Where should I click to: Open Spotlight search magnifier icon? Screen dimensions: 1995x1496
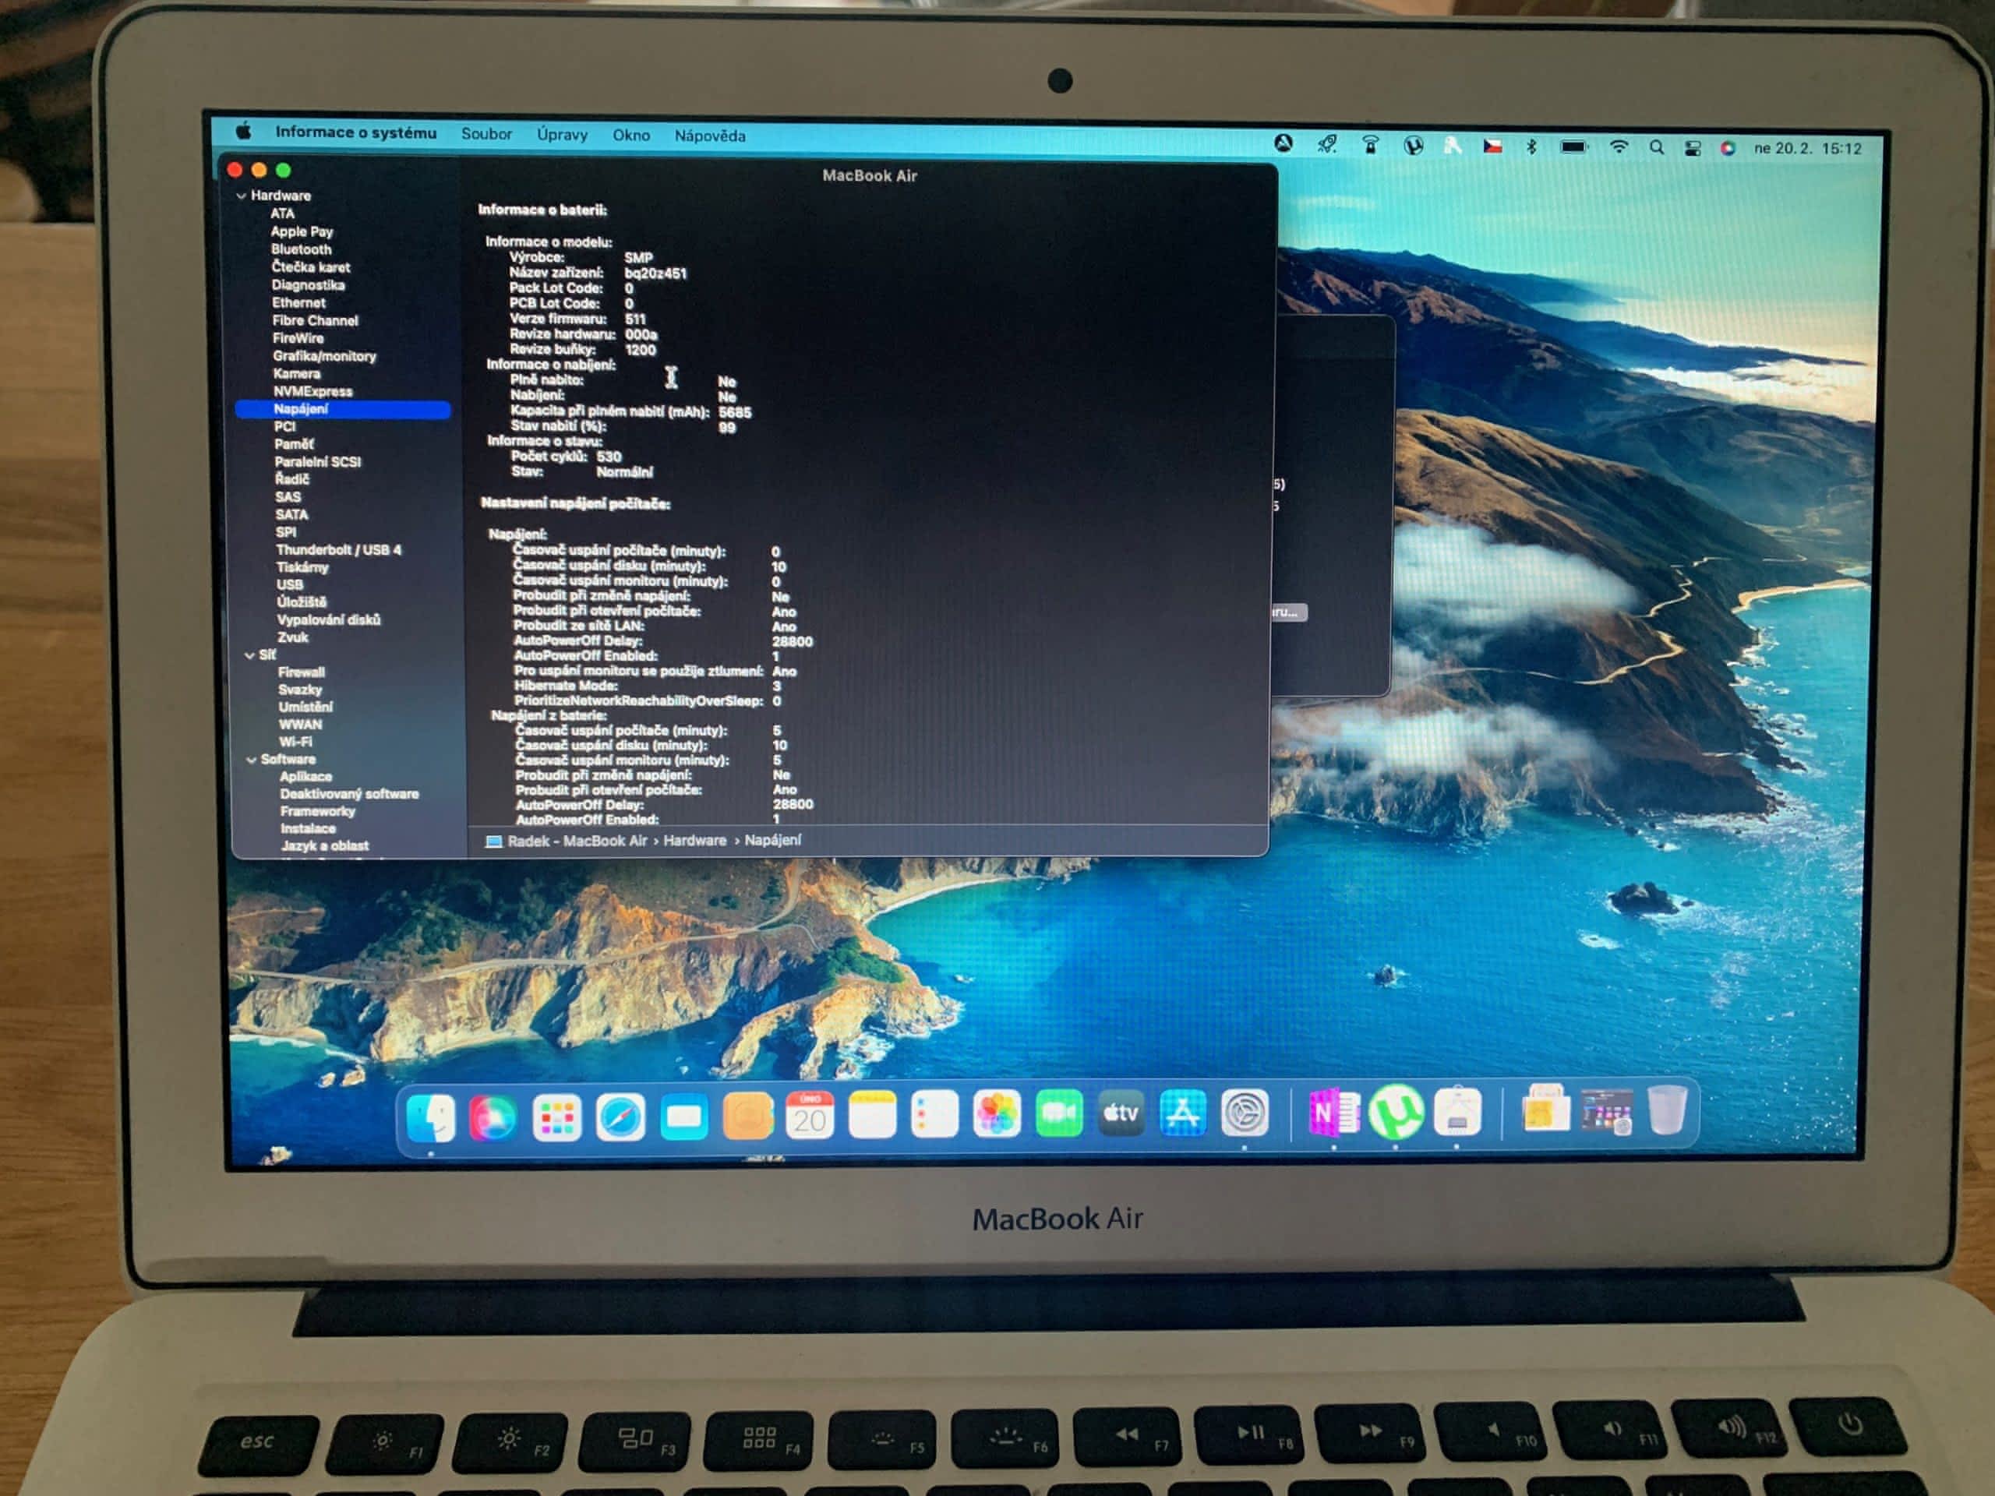coord(1656,147)
